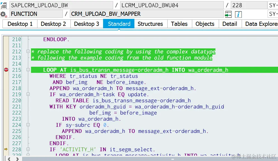The width and height of the screenshot is (278, 161).
Task: Click the horizontal scrollbar thumb at bottom
Action: tap(150, 159)
